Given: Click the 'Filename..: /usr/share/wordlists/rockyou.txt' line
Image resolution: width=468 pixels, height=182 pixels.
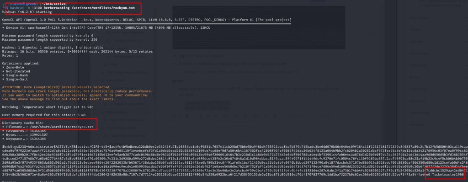Looking at the screenshot, I should 48,127.
